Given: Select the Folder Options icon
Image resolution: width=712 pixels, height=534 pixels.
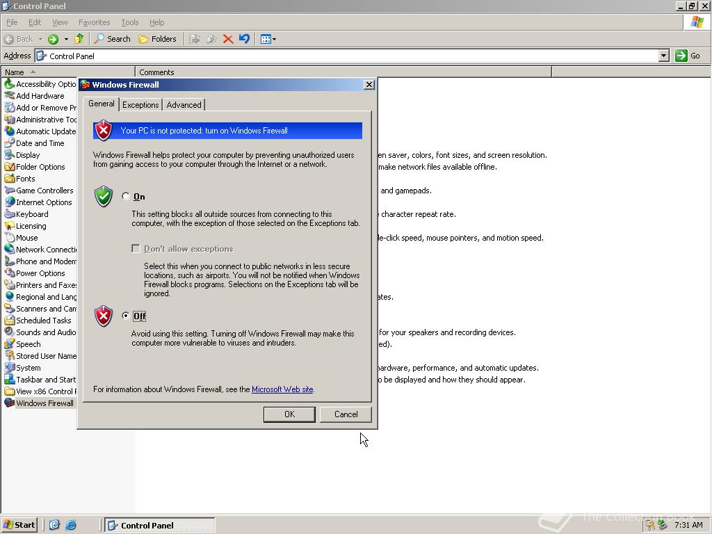Looking at the screenshot, I should 9,167.
